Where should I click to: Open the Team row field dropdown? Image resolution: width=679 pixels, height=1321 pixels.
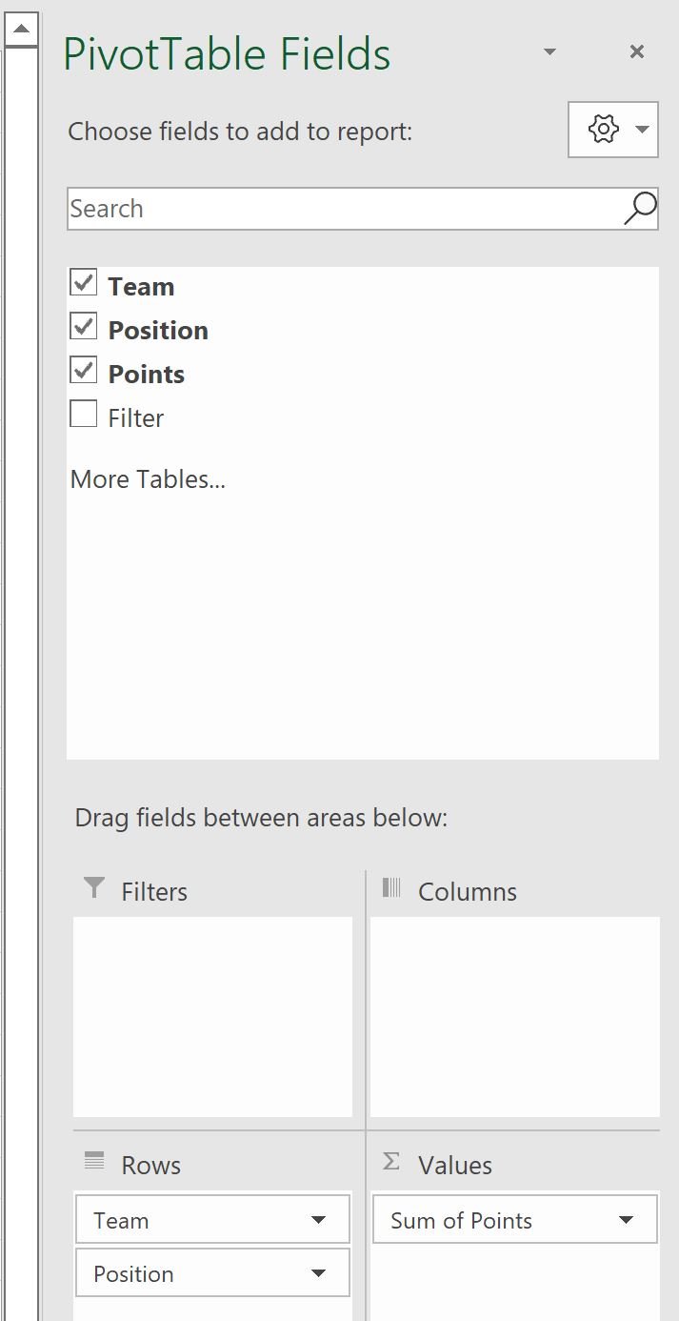(x=318, y=1220)
